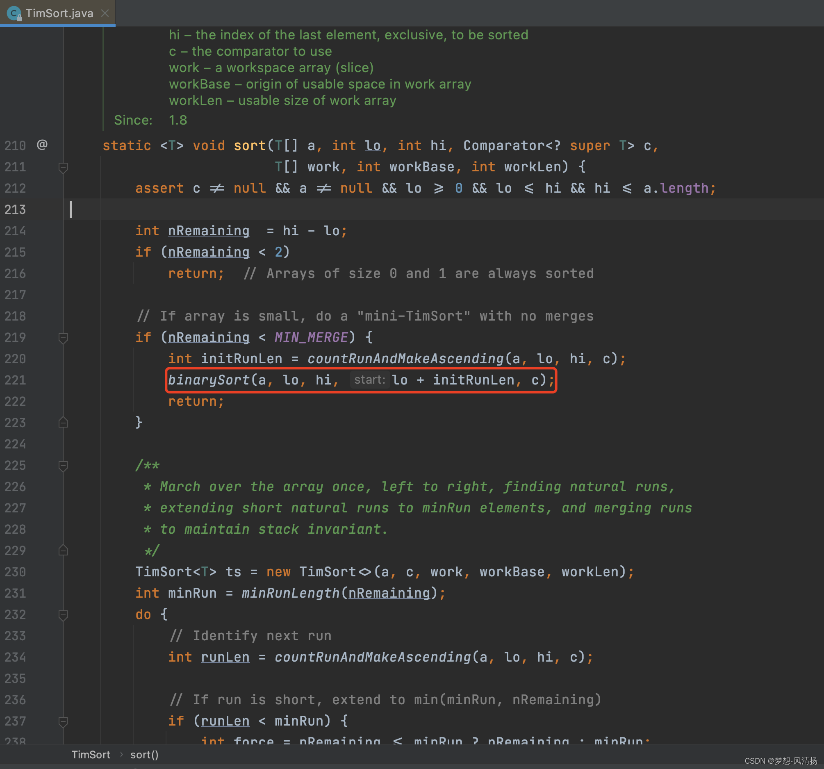Click the 'workLen – usable size' doc line
824x769 pixels.
(283, 101)
